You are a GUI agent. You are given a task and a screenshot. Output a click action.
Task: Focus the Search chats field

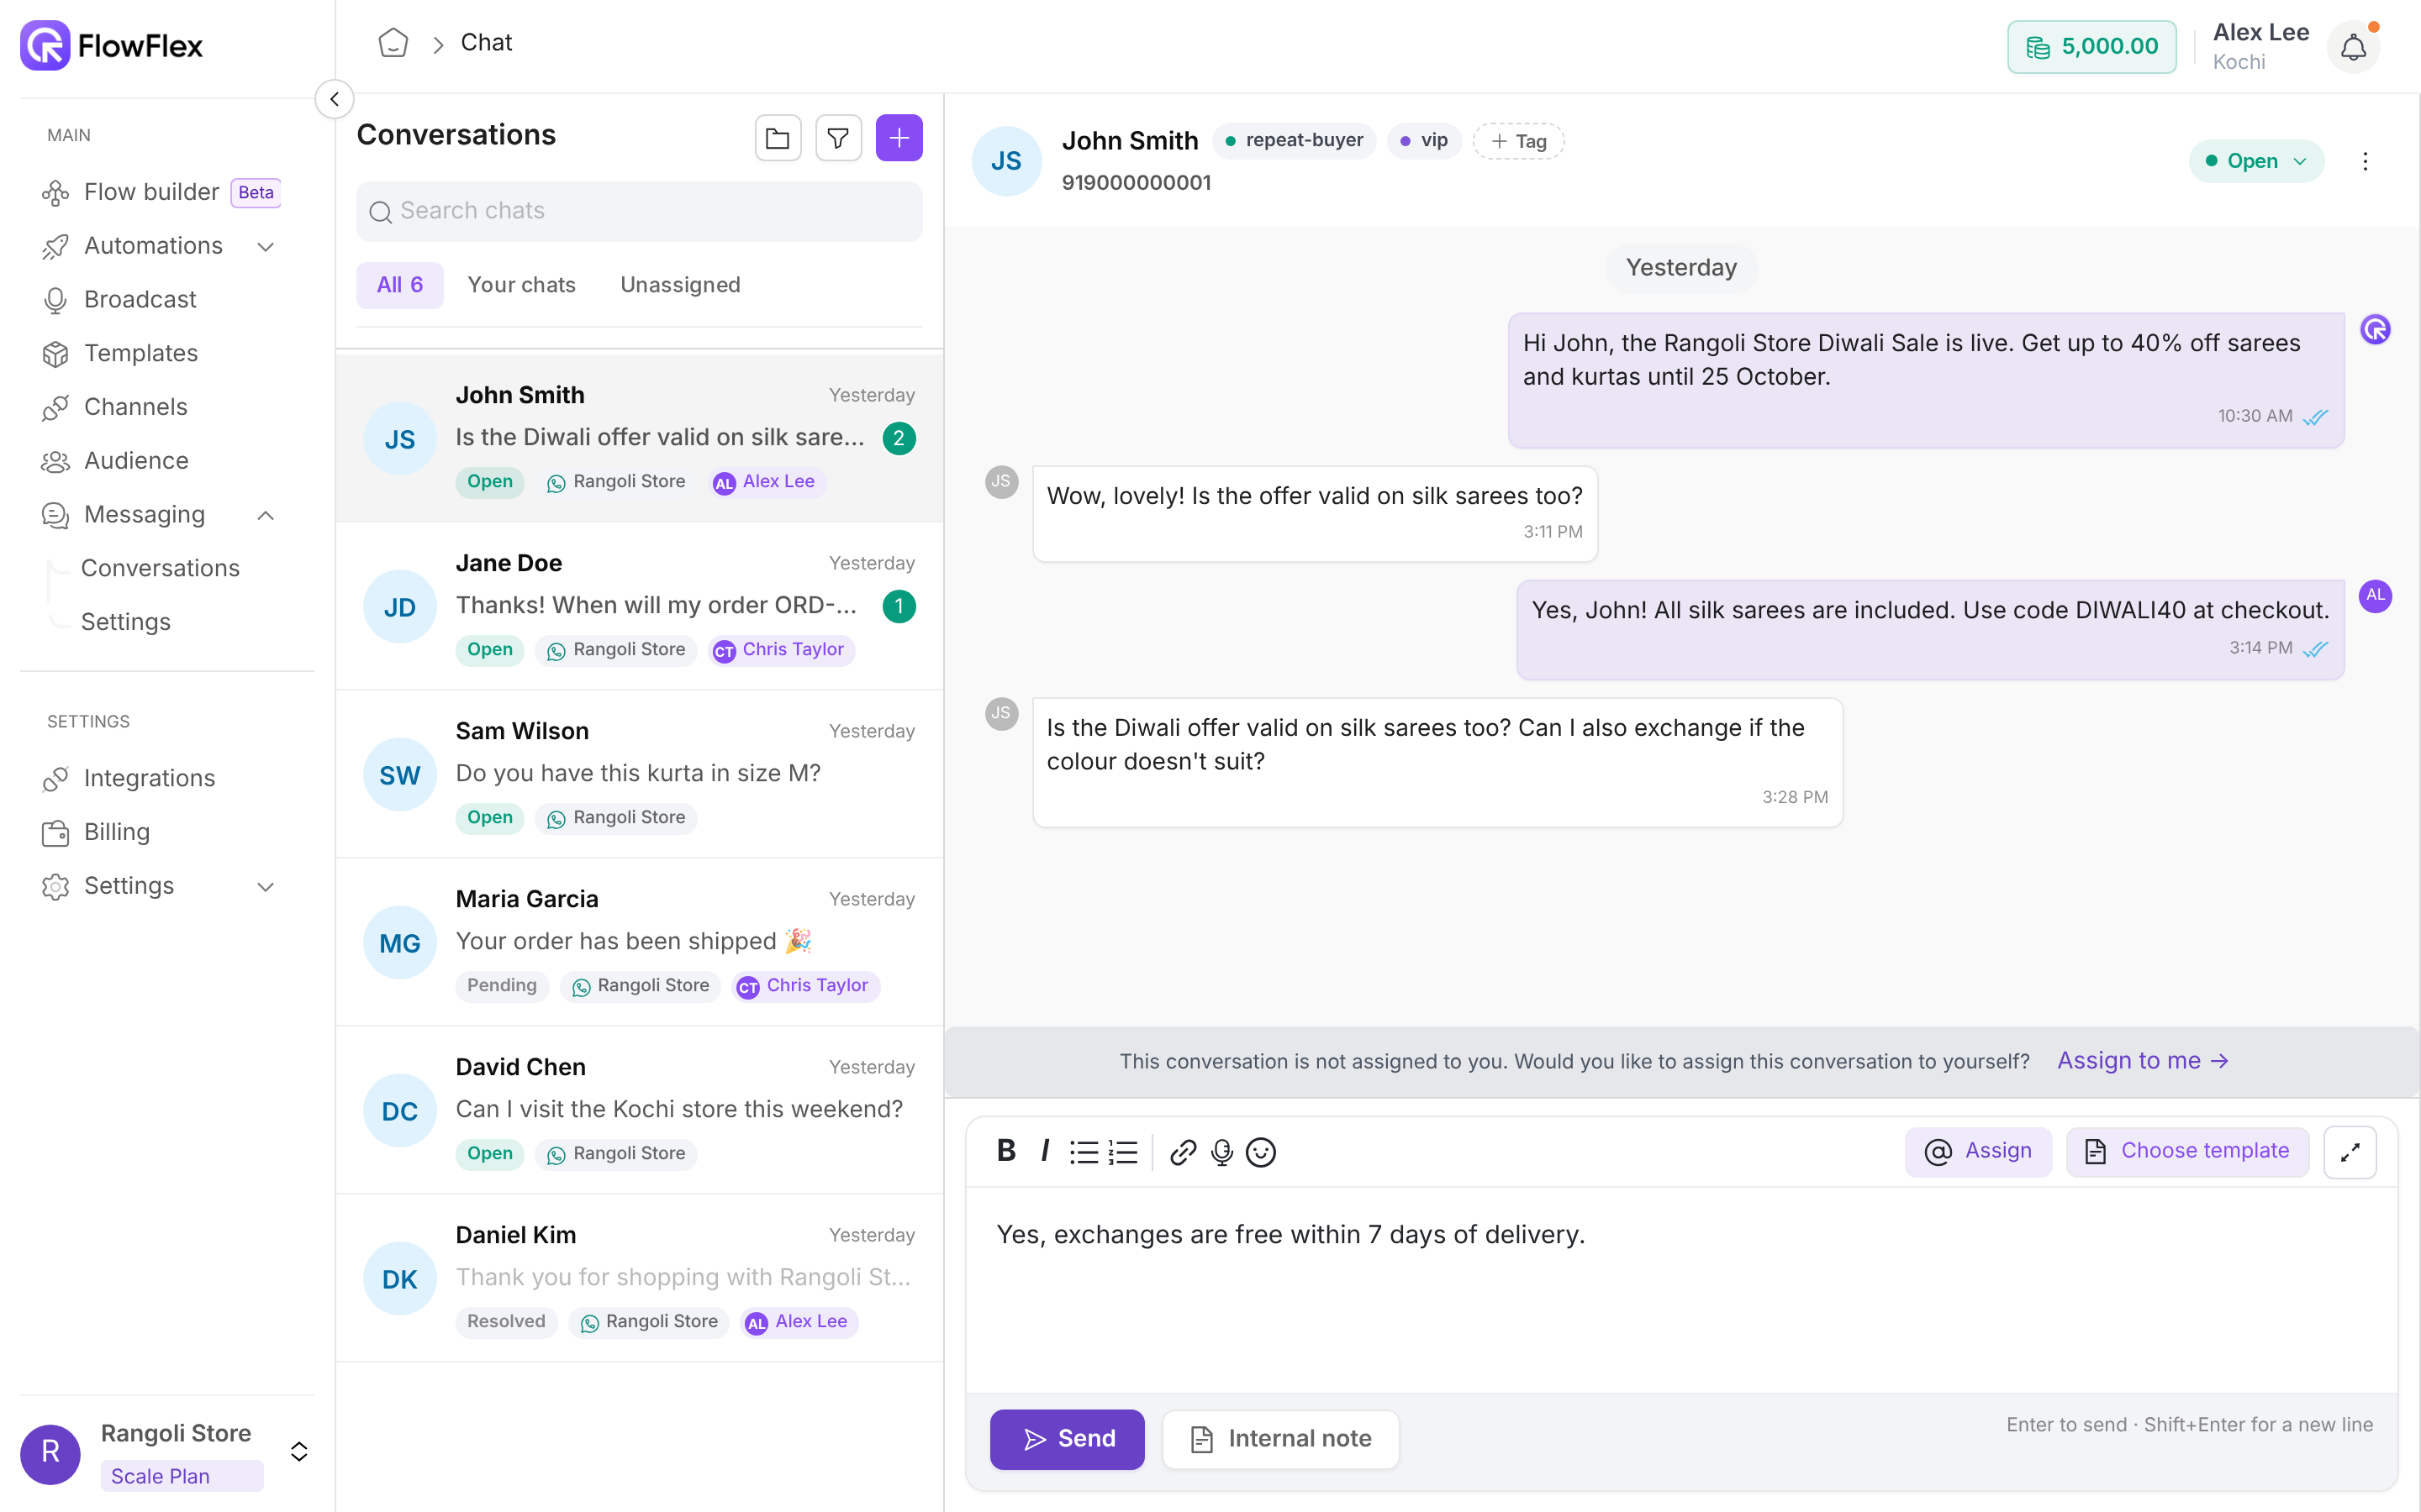(x=639, y=211)
